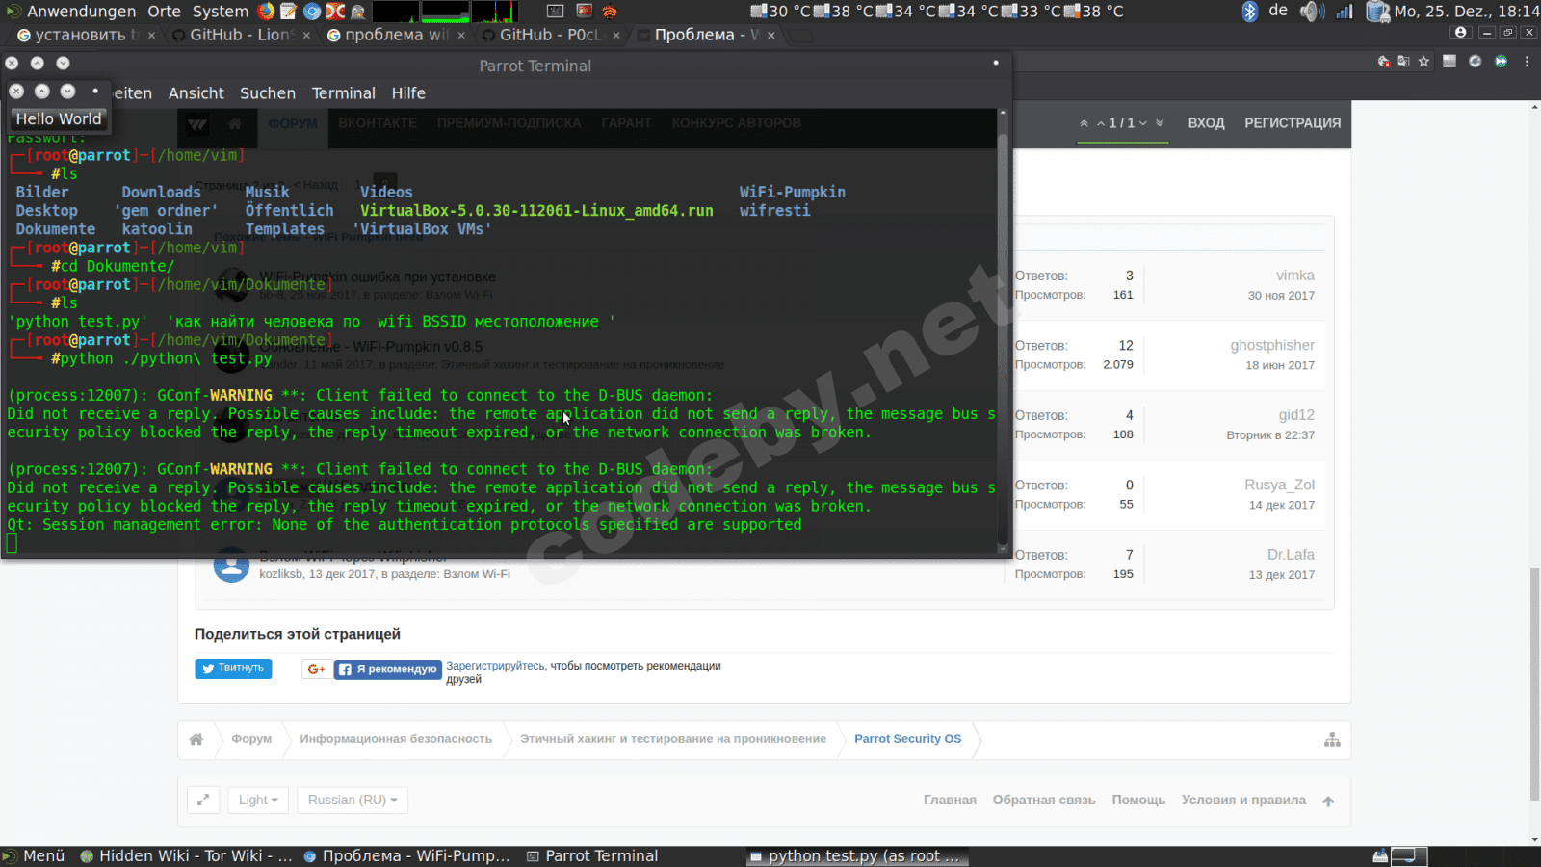Jump to last search match double-arrow
Image resolution: width=1541 pixels, height=867 pixels.
click(x=1160, y=123)
